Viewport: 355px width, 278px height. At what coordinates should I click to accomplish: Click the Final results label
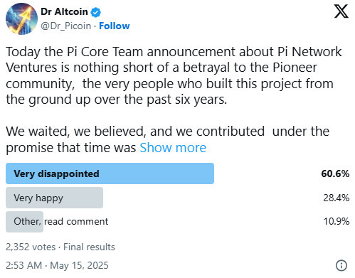(89, 247)
